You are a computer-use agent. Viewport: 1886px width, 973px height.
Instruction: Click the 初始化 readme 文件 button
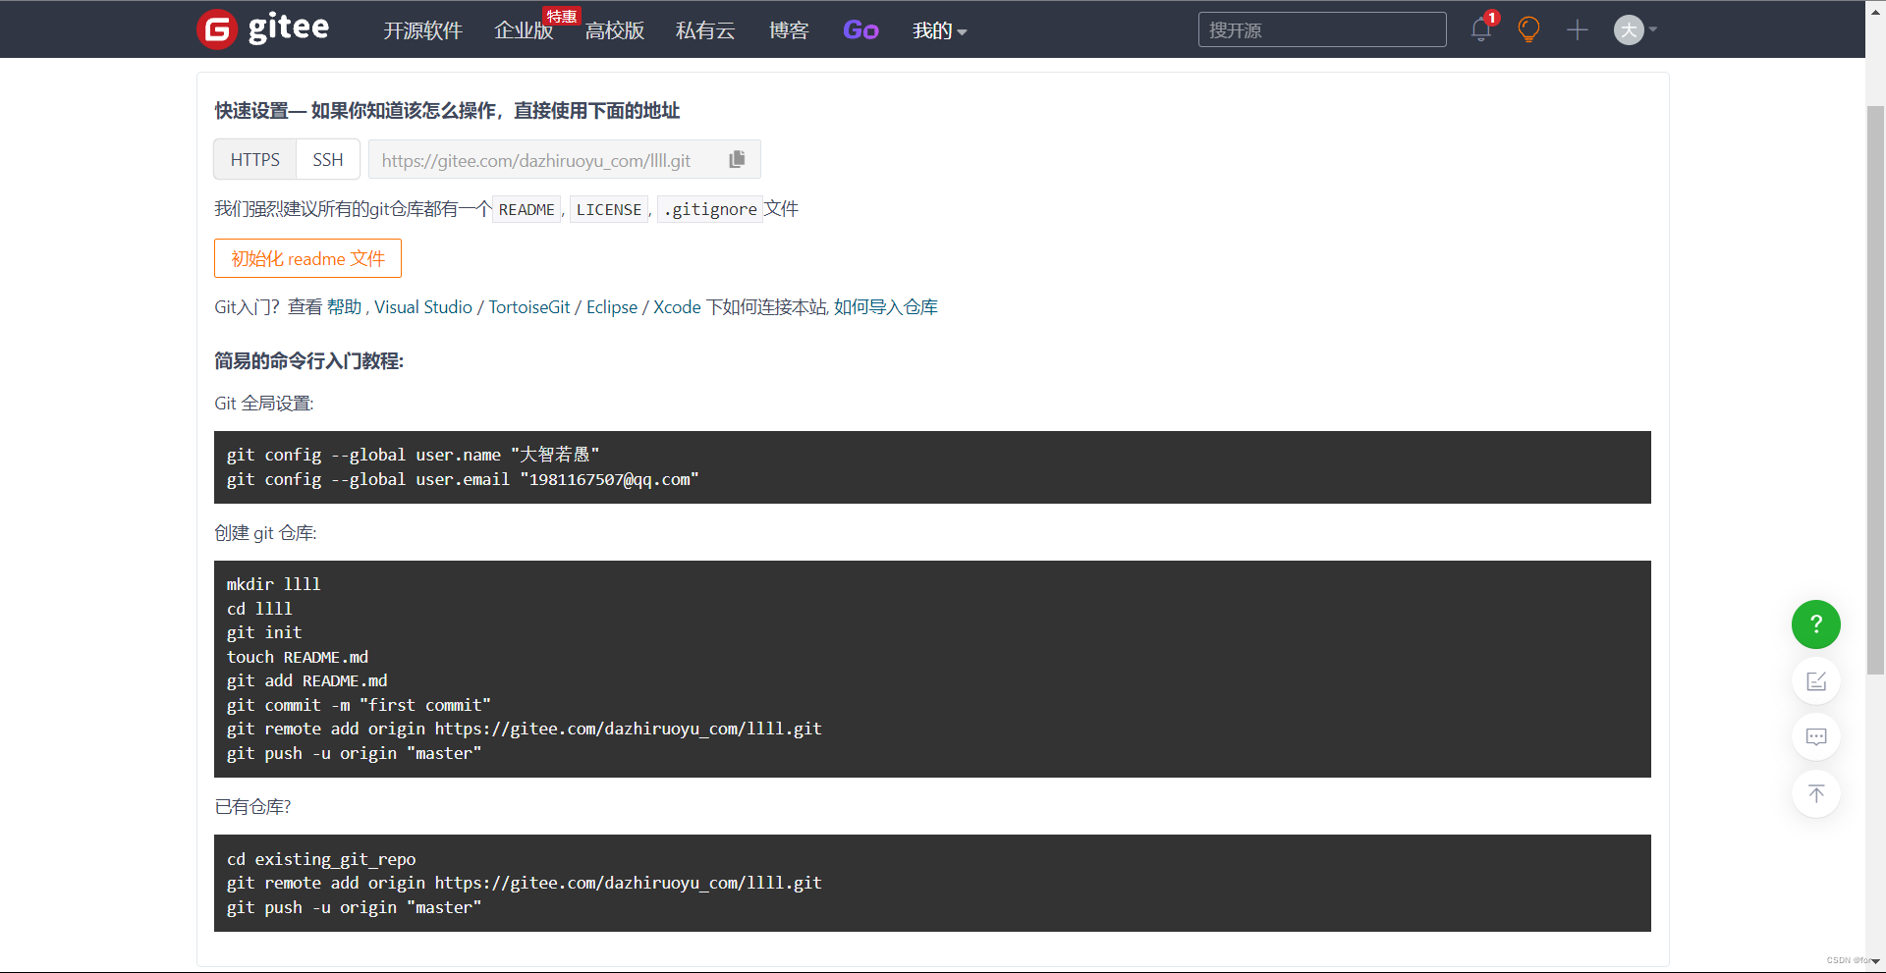click(307, 258)
